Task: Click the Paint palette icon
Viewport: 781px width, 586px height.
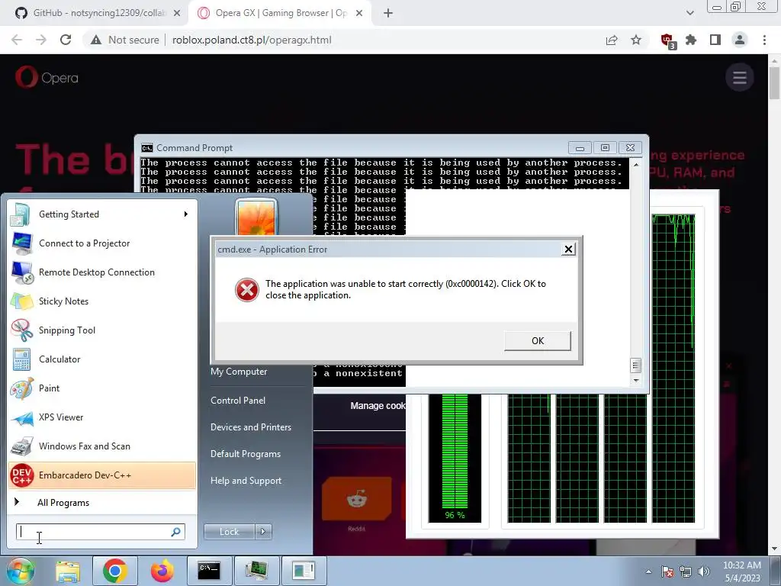Action: pos(21,388)
